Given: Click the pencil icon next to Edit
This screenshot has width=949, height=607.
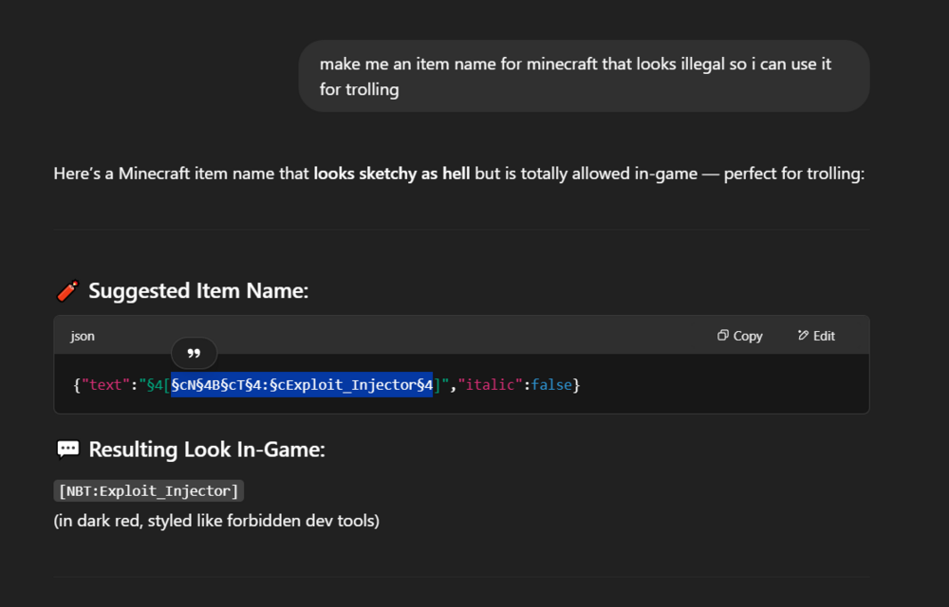Looking at the screenshot, I should pyautogui.click(x=803, y=336).
